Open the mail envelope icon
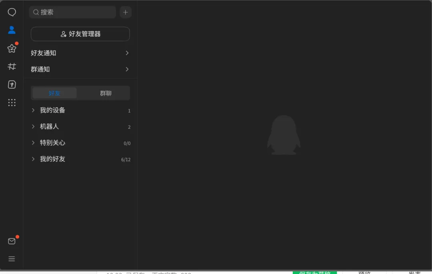Screen dimensions: 432x274 [x=12, y=241]
